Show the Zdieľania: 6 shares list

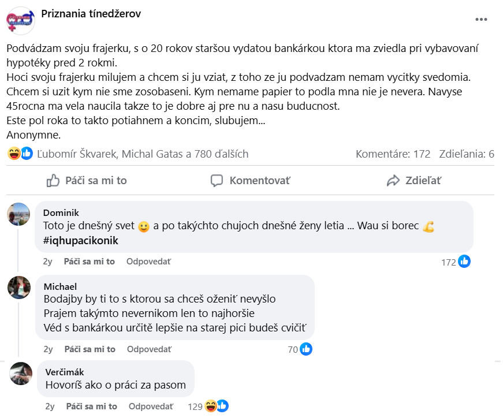[x=467, y=154]
